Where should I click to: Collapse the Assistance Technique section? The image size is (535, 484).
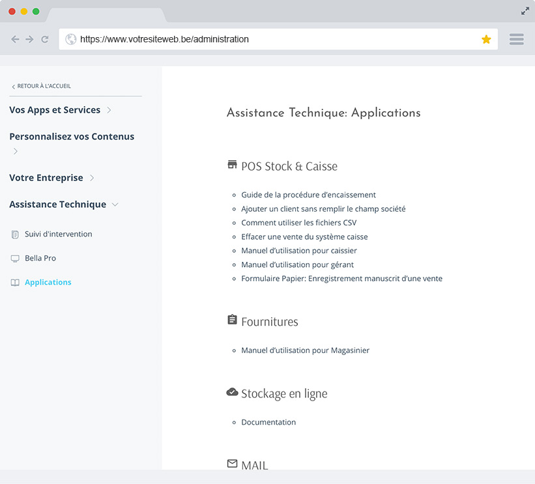click(115, 205)
